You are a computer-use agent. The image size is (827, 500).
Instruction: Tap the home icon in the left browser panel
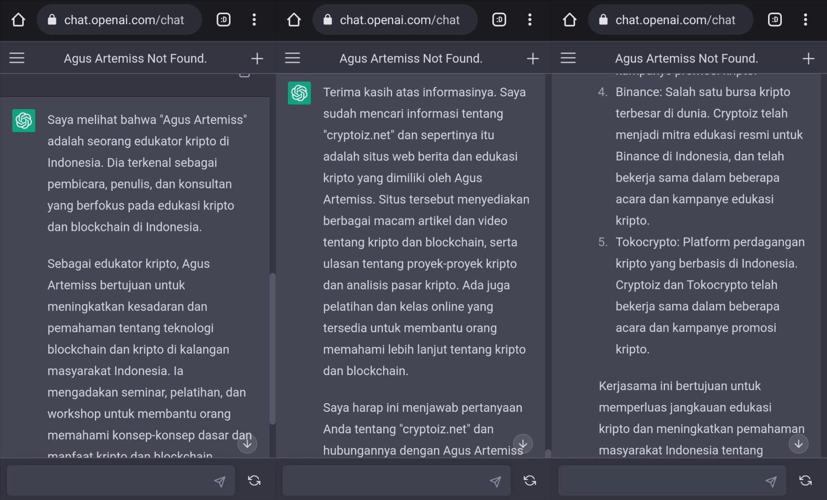(18, 19)
